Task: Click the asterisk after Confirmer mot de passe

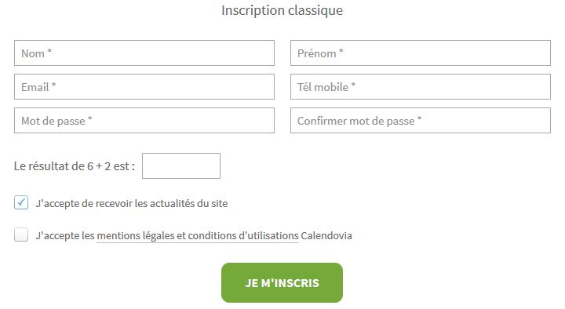Action: pos(419,118)
